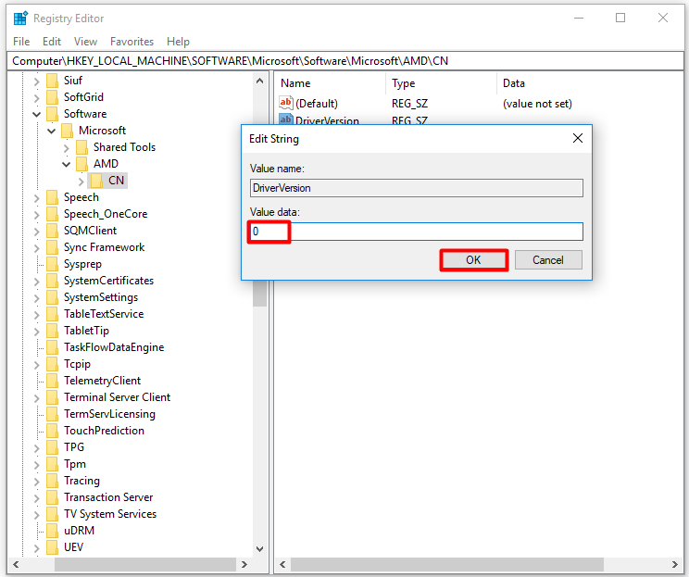The height and width of the screenshot is (577, 689).
Task: Click the Siuf folder icon
Action: coord(52,81)
